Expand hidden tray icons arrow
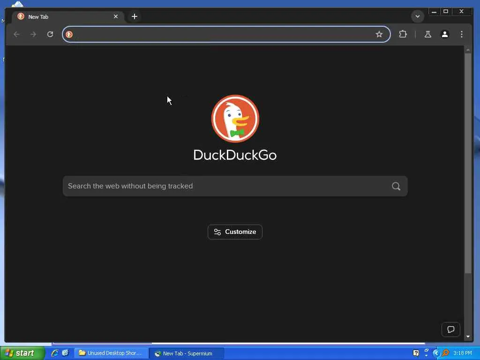Image resolution: width=480 pixels, height=360 pixels. (436, 353)
